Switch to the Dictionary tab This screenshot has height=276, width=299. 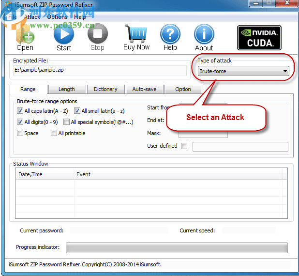[x=105, y=89]
